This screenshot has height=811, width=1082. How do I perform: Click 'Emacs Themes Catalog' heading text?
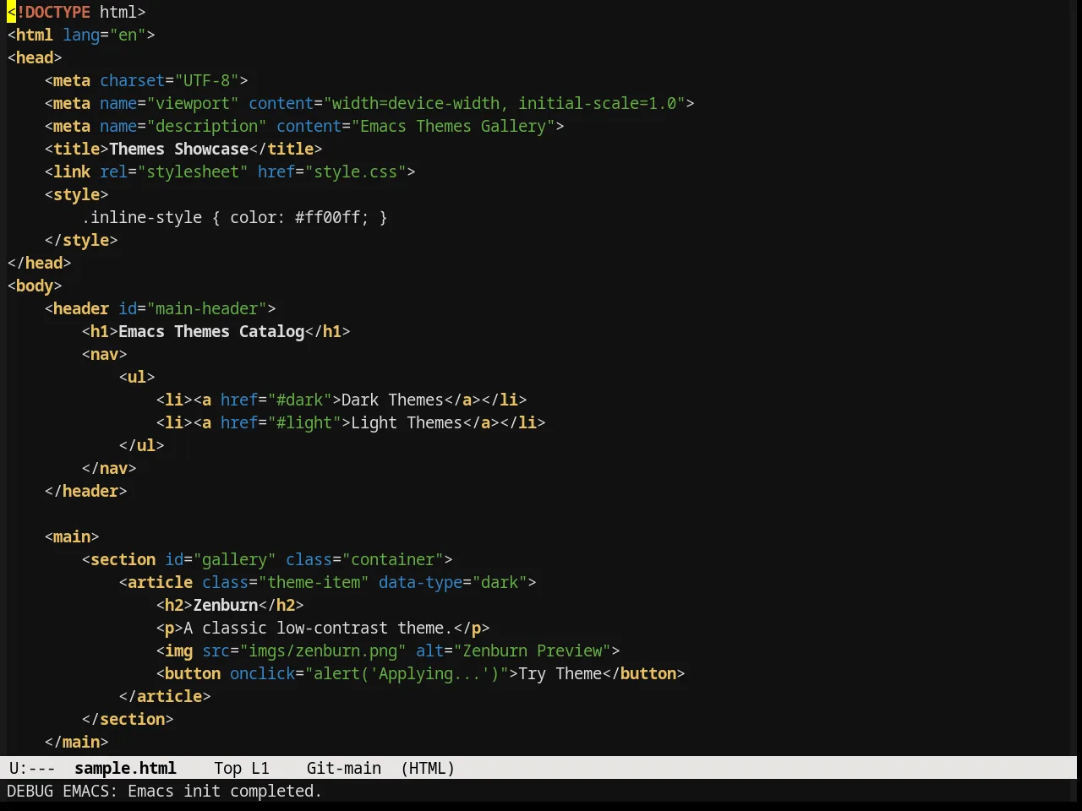211,331
